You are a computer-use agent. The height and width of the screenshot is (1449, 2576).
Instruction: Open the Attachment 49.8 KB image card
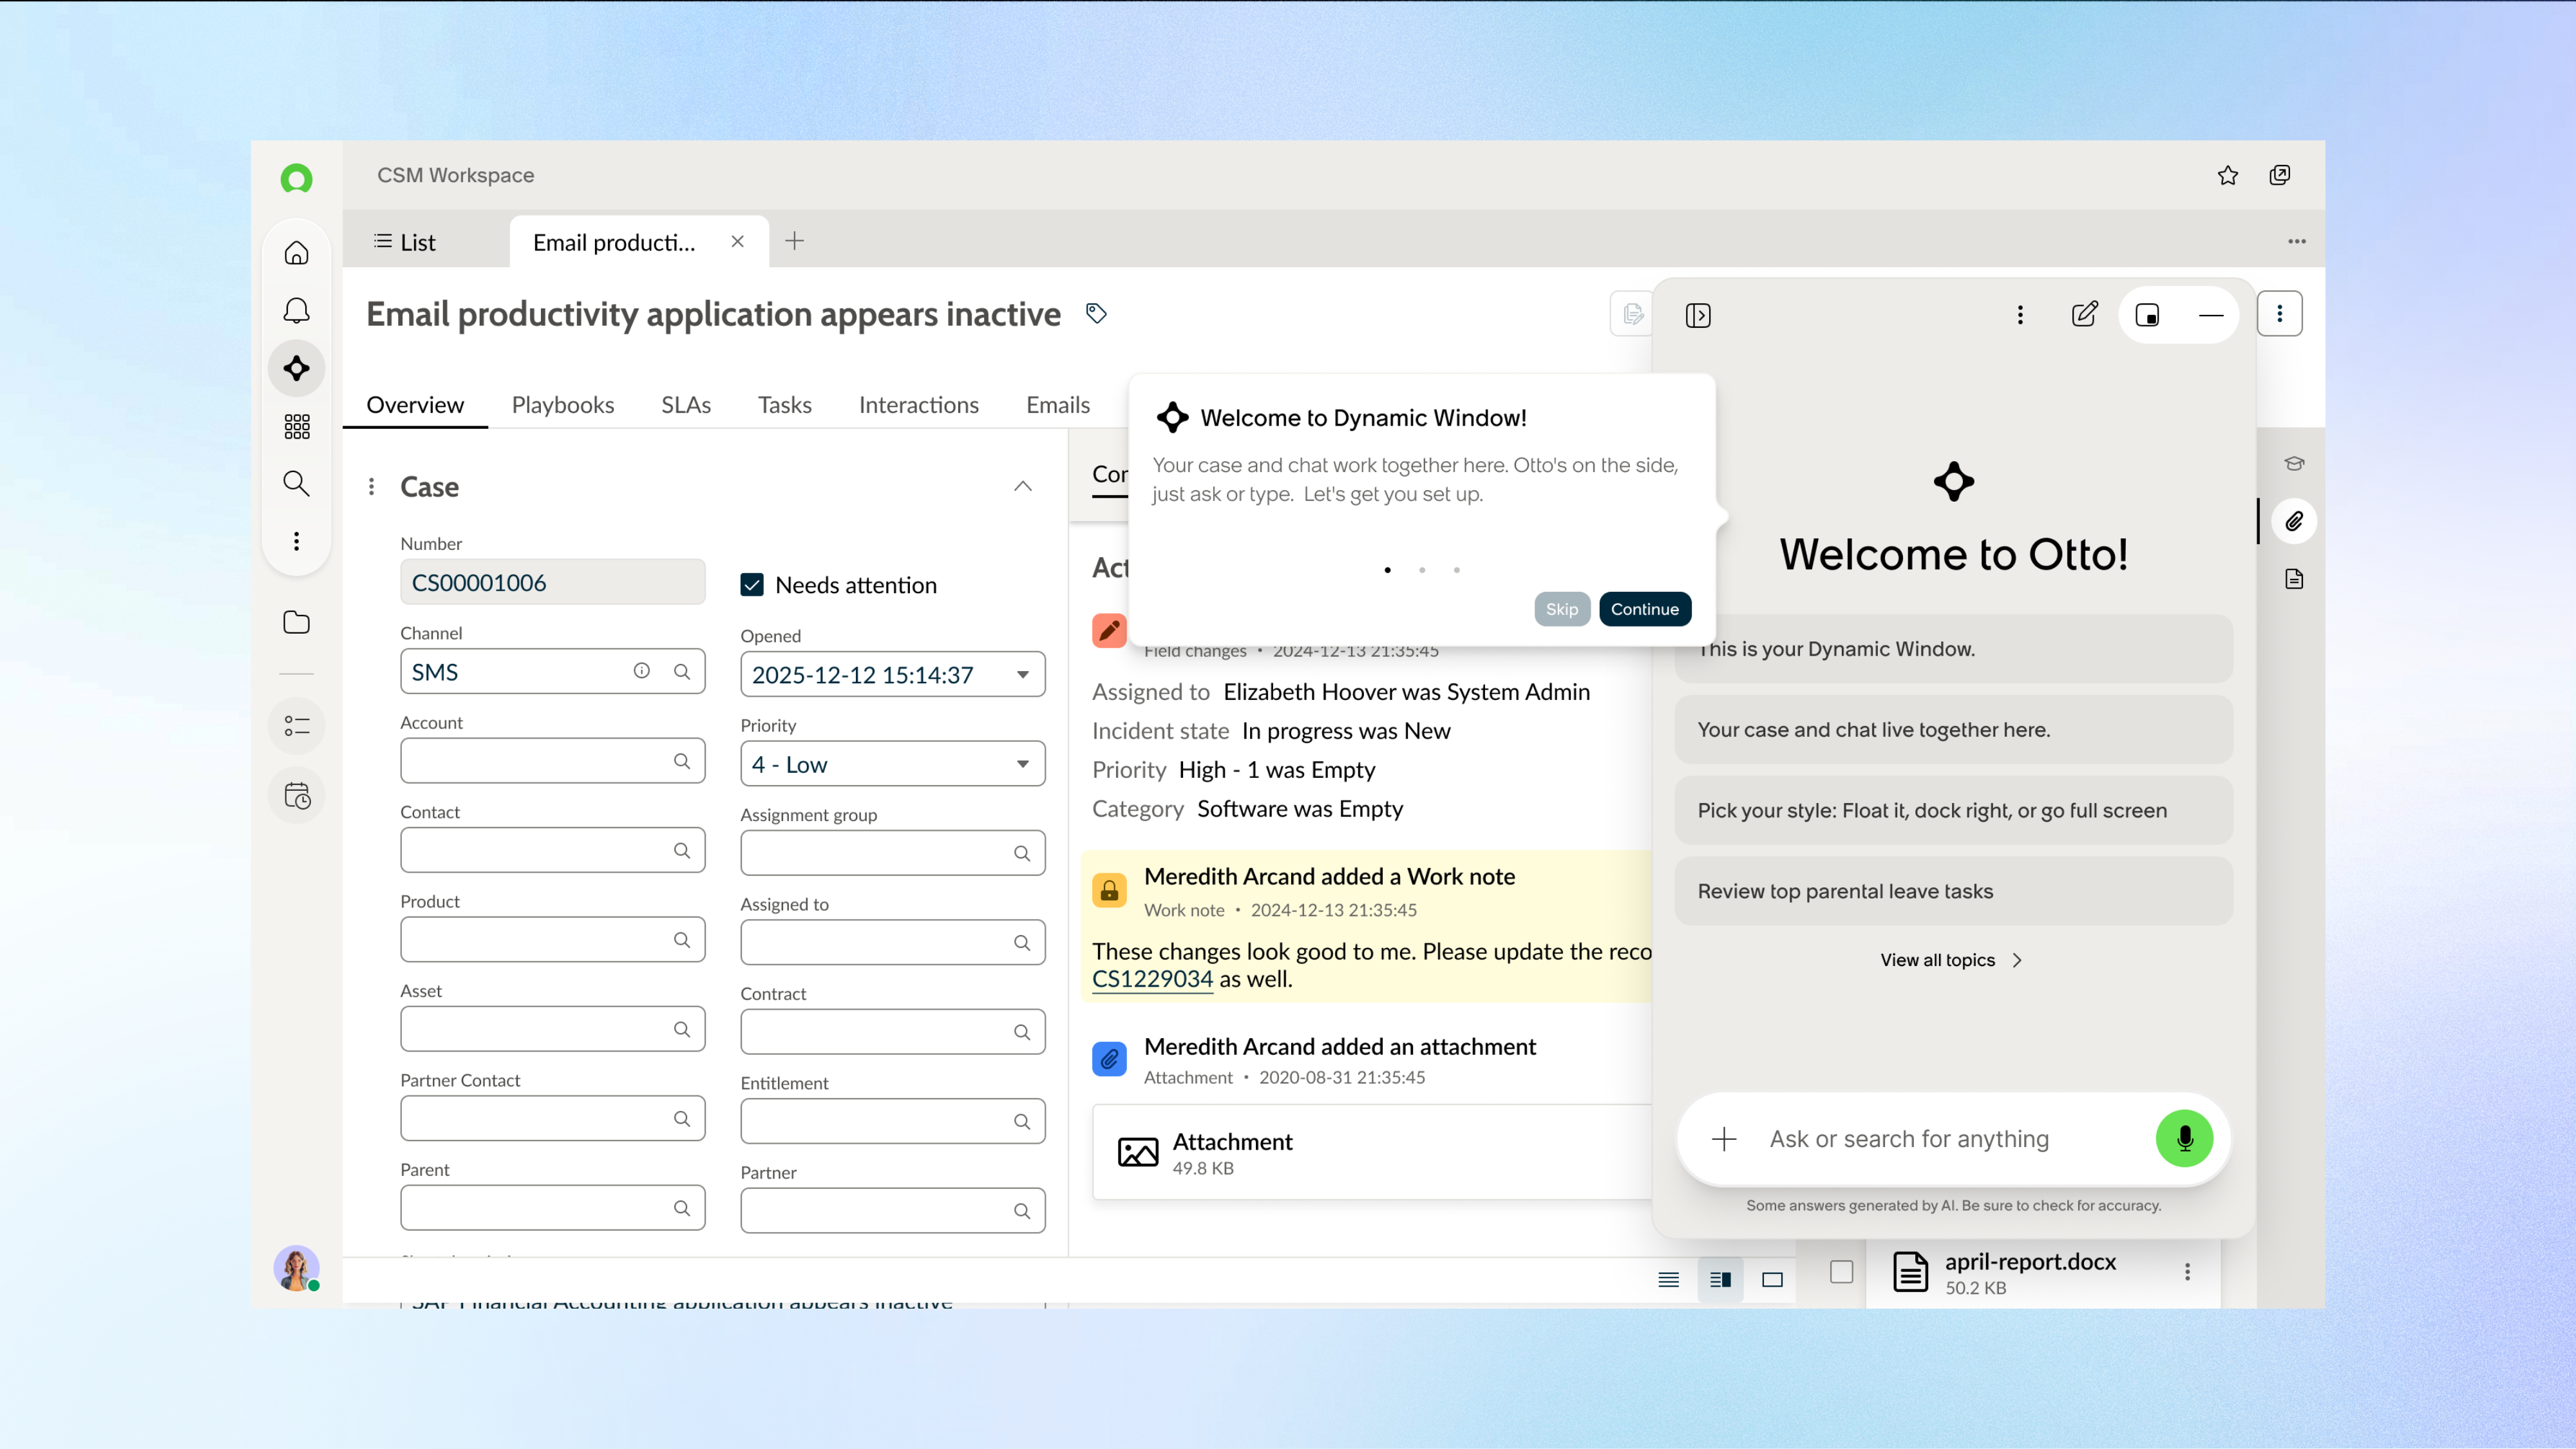click(x=1372, y=1153)
